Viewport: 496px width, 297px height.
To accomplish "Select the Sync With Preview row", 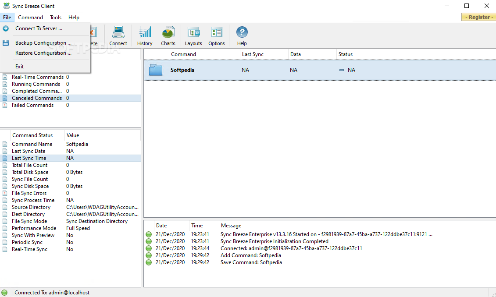I will 71,235.
